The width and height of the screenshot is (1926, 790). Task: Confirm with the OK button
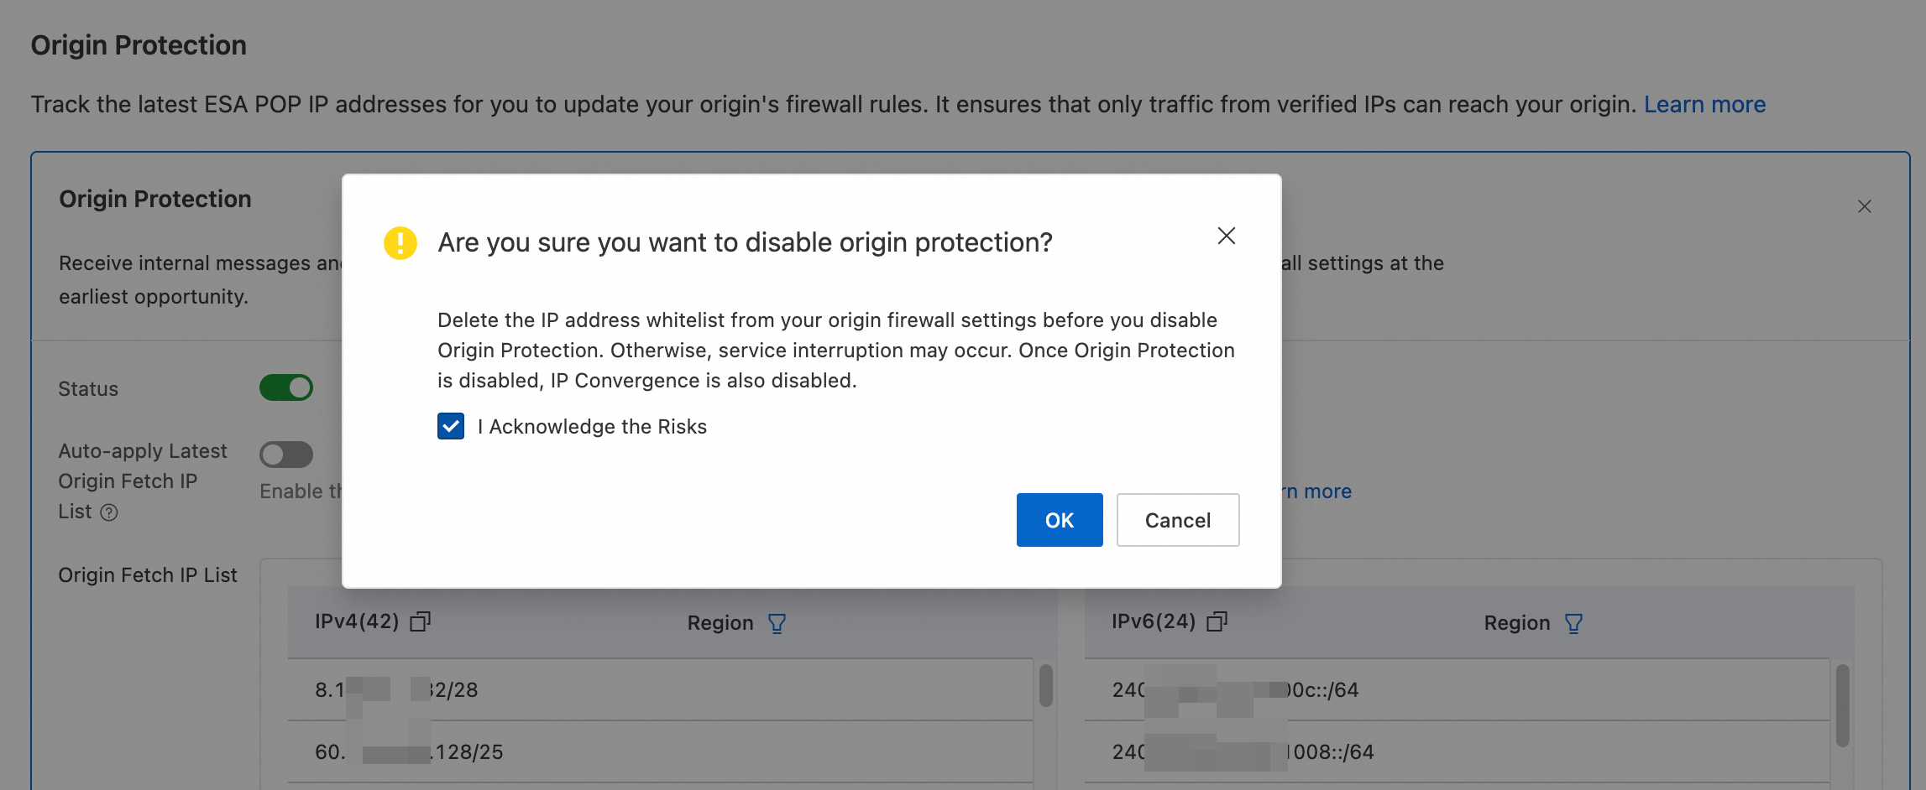(x=1060, y=520)
